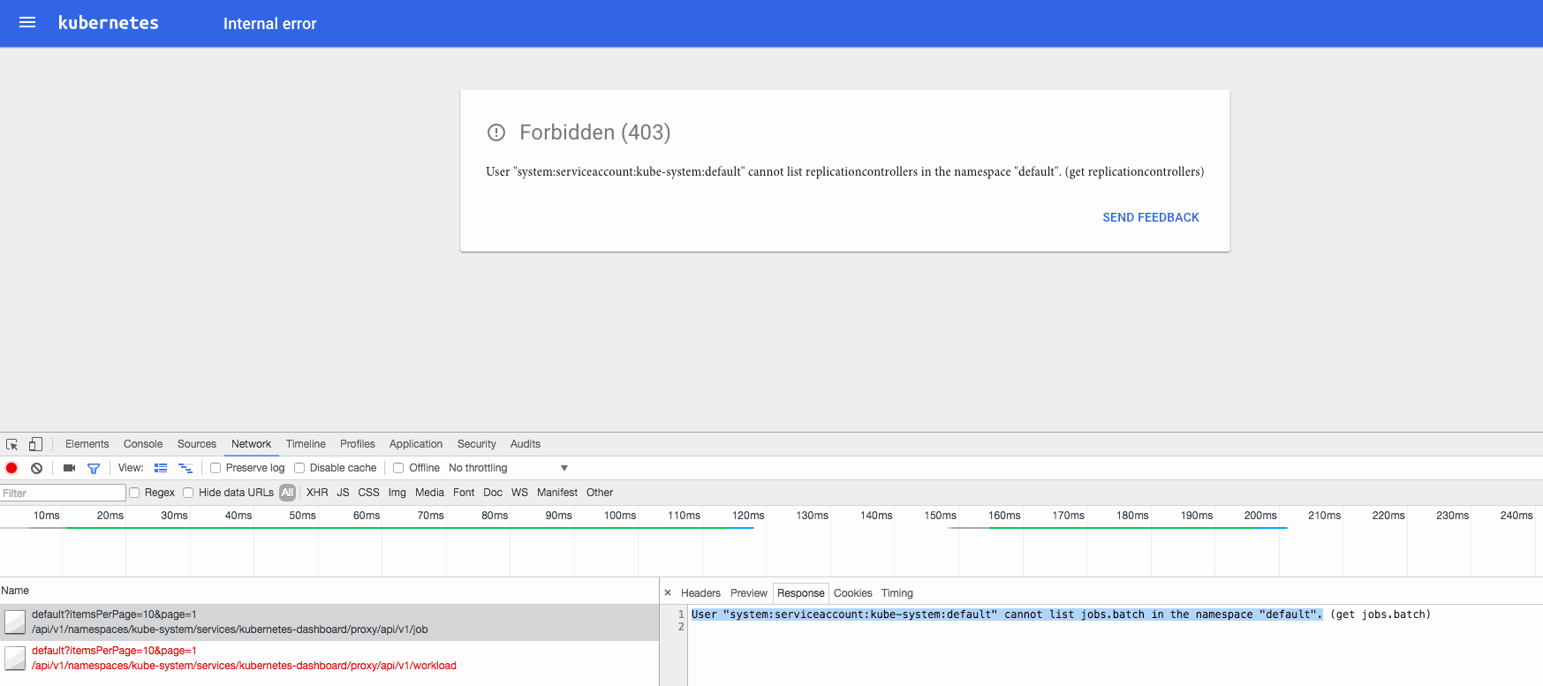Click the network Filter input field
The image size is (1543, 686).
pos(63,493)
